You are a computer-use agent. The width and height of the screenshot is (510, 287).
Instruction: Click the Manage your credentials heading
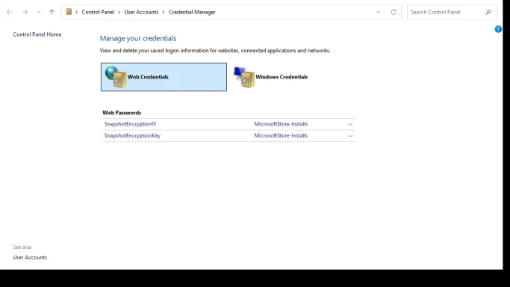pos(138,38)
